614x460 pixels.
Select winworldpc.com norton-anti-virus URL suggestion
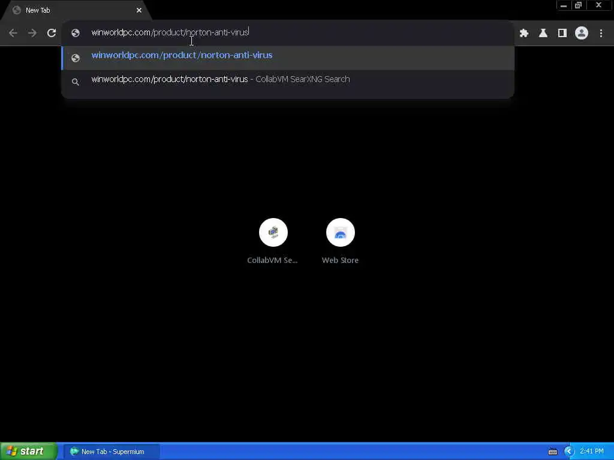coord(288,58)
